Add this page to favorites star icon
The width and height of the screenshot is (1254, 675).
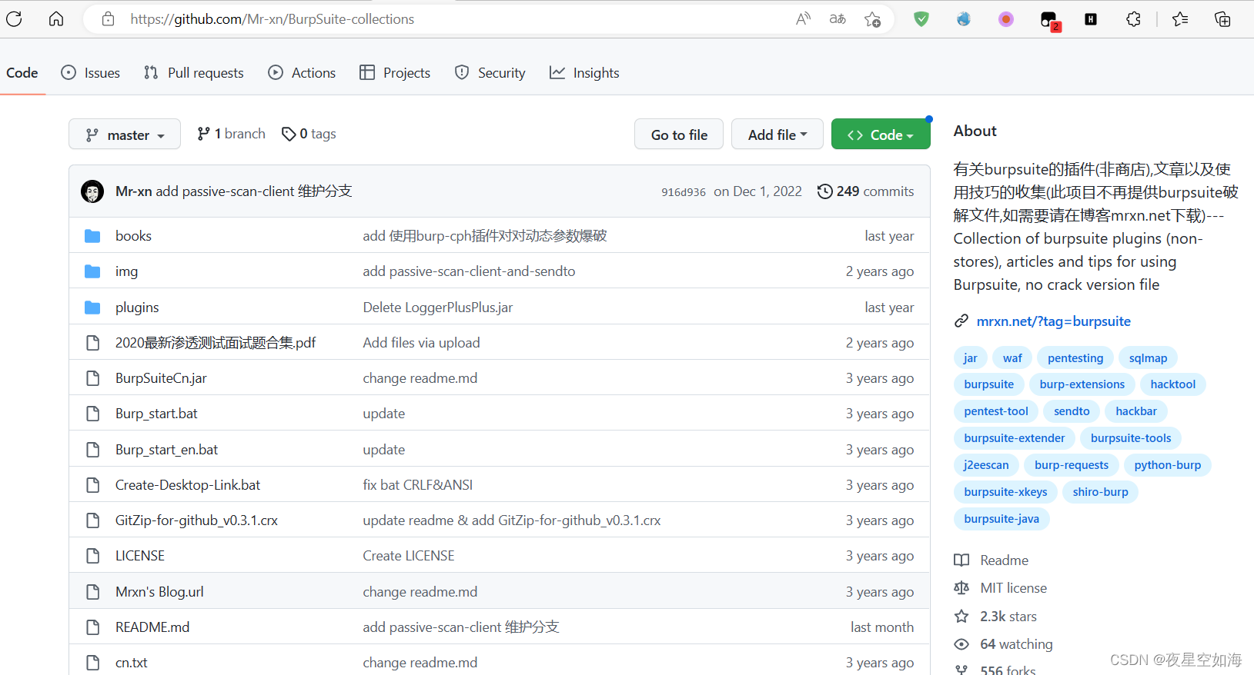(872, 19)
